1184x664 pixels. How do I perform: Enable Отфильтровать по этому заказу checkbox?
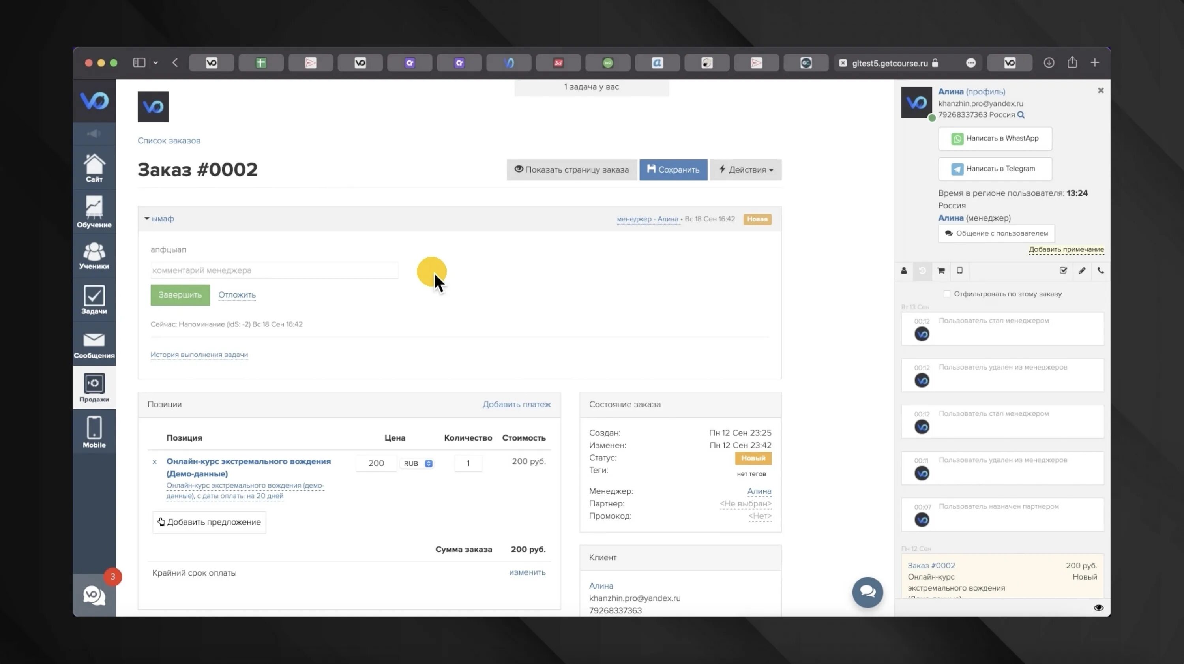click(x=946, y=294)
